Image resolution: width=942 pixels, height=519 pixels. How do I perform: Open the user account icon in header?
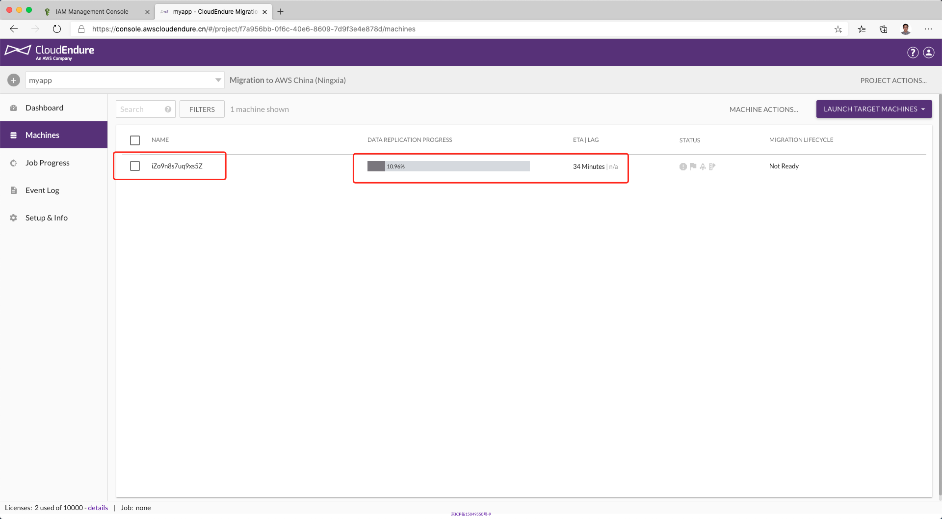pos(929,53)
